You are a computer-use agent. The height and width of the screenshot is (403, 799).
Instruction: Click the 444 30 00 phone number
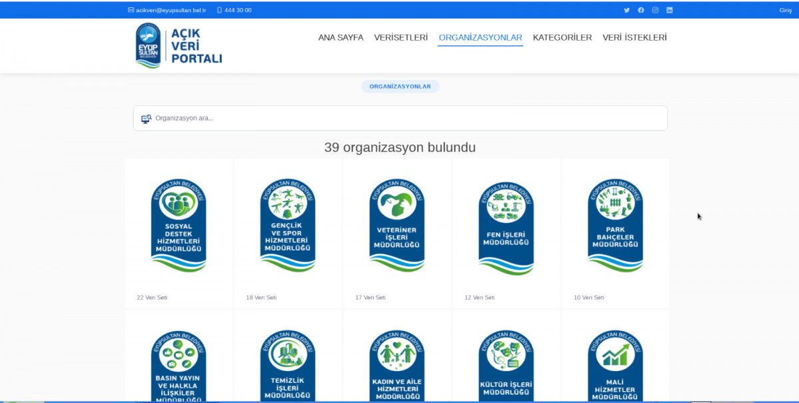(238, 10)
